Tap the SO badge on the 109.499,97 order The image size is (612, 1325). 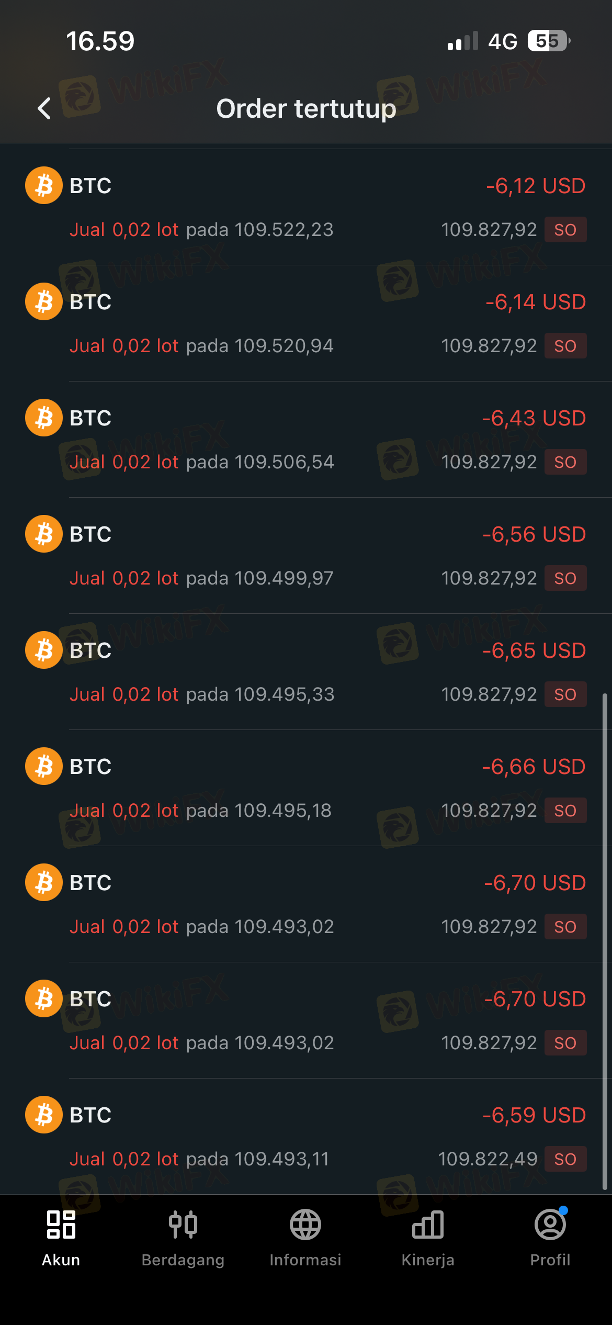tap(565, 578)
